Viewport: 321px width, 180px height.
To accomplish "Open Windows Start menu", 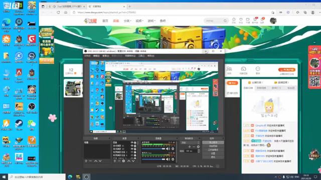I will [4, 177].
